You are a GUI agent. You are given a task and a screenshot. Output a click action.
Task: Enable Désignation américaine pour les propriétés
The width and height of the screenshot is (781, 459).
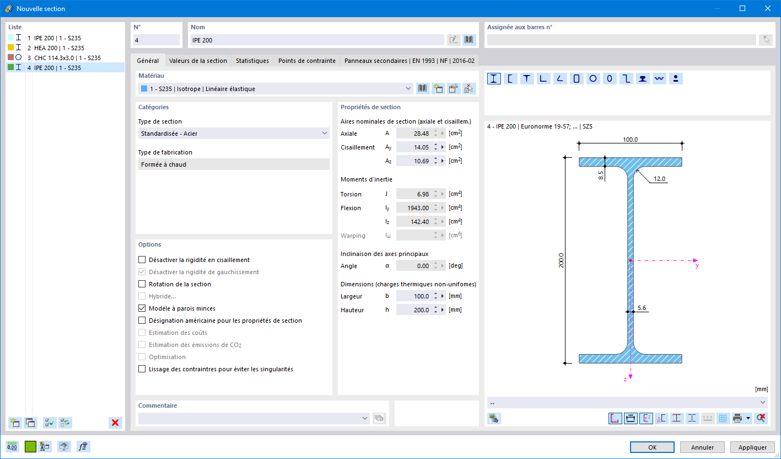[142, 321]
